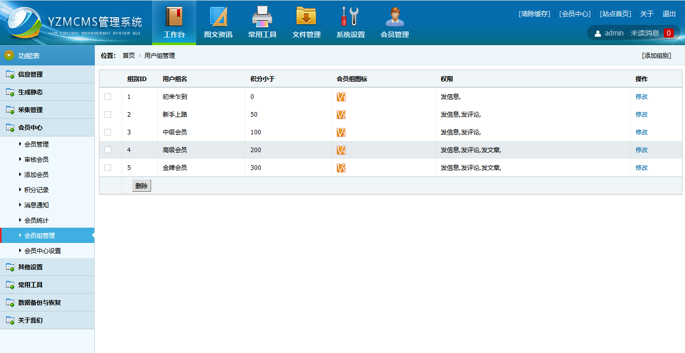Select 积分记录 from the sidebar
Screen dimensions: 685x353
37,190
